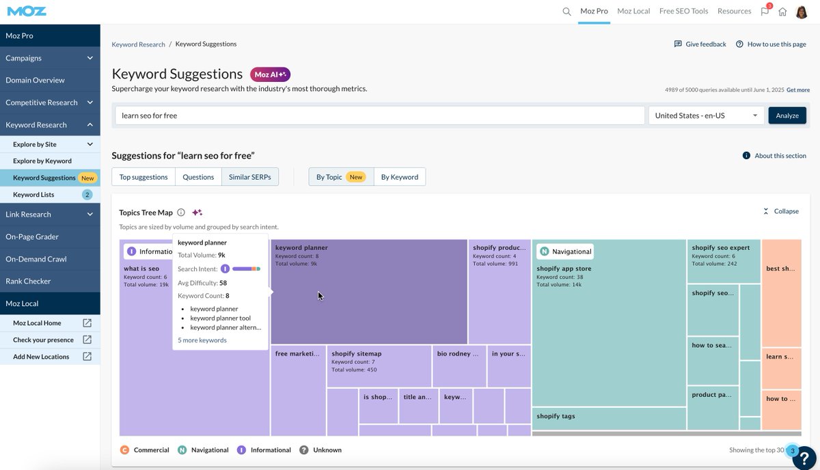Click the Moz Local sidebar header

click(50, 303)
